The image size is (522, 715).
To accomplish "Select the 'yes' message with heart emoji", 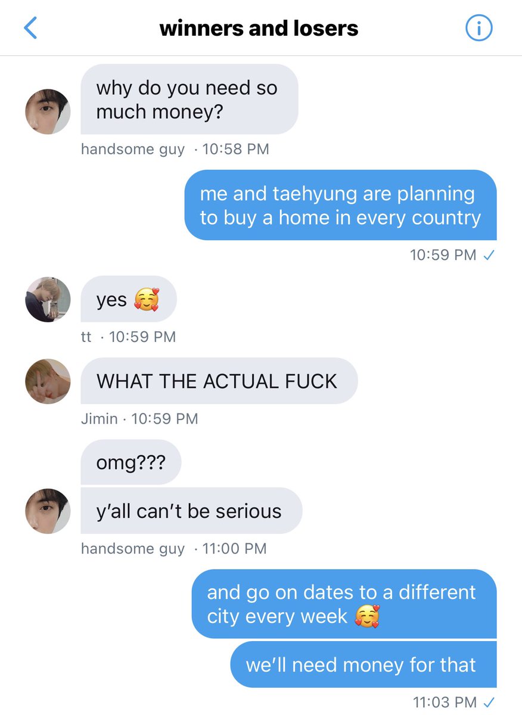I will (x=129, y=299).
